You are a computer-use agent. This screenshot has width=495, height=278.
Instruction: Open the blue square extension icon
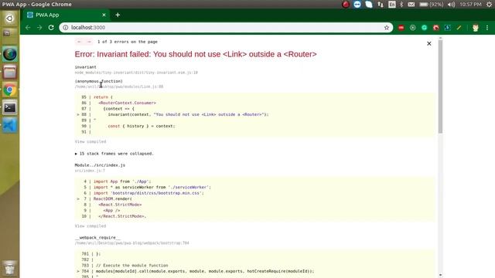point(447,28)
